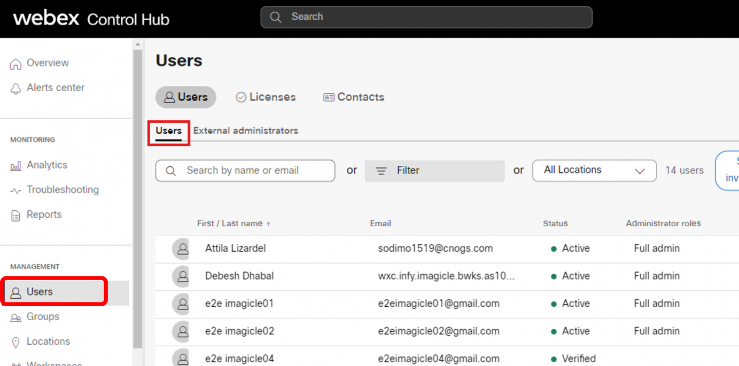Click avatar icon for e2e imagicle01

182,304
